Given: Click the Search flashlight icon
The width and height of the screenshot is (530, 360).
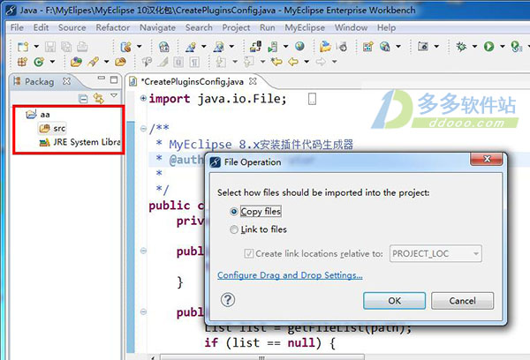Looking at the screenshot, I should click(94, 62).
